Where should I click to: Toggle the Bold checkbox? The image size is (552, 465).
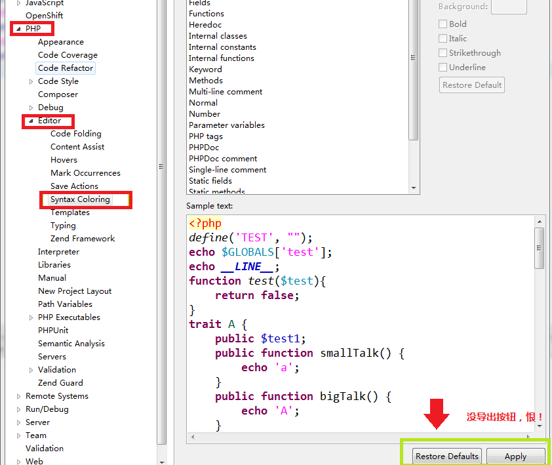(443, 24)
